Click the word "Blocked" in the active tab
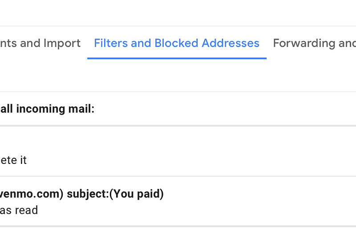Image resolution: width=356 pixels, height=249 pixels. click(x=176, y=43)
